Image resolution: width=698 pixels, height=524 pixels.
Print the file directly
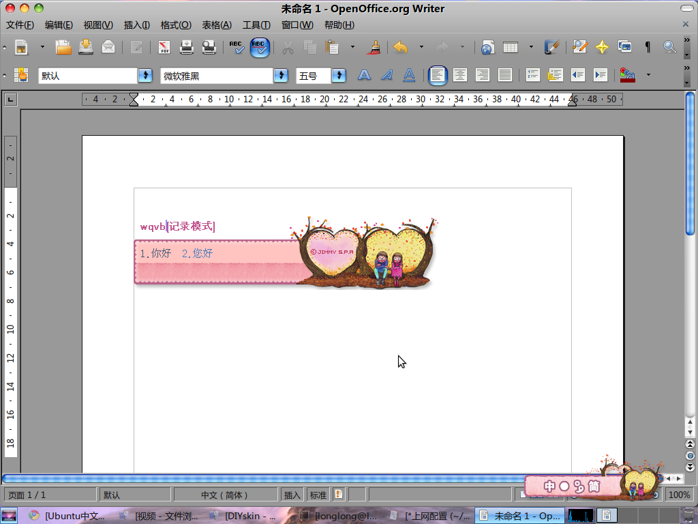tap(187, 47)
